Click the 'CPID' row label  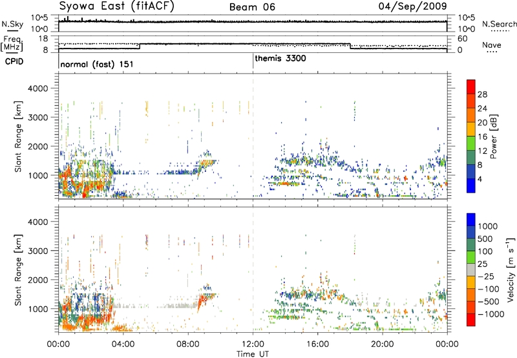click(x=14, y=61)
